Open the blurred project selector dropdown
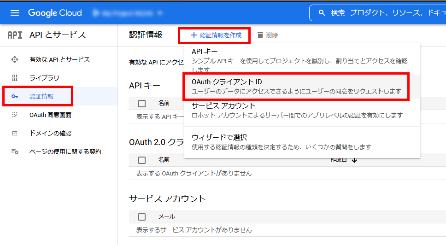The height and width of the screenshot is (245, 446). pyautogui.click(x=128, y=13)
